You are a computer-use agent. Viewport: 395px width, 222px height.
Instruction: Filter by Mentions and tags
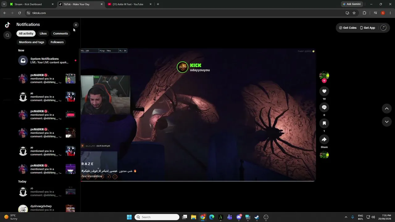31,42
